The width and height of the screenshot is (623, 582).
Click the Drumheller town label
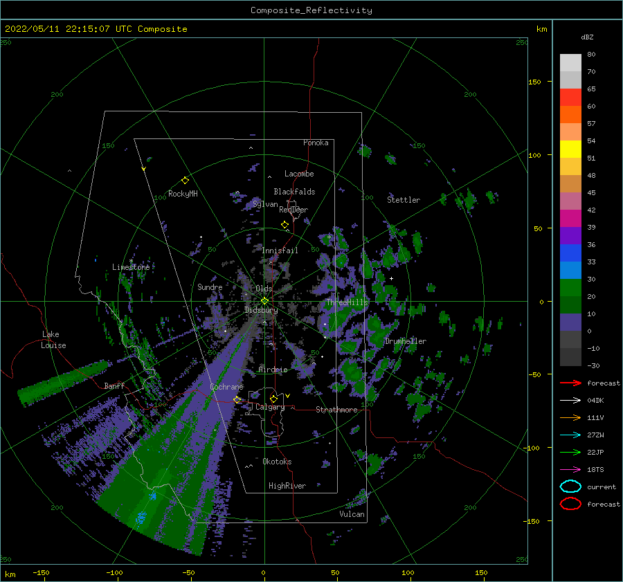click(x=406, y=341)
